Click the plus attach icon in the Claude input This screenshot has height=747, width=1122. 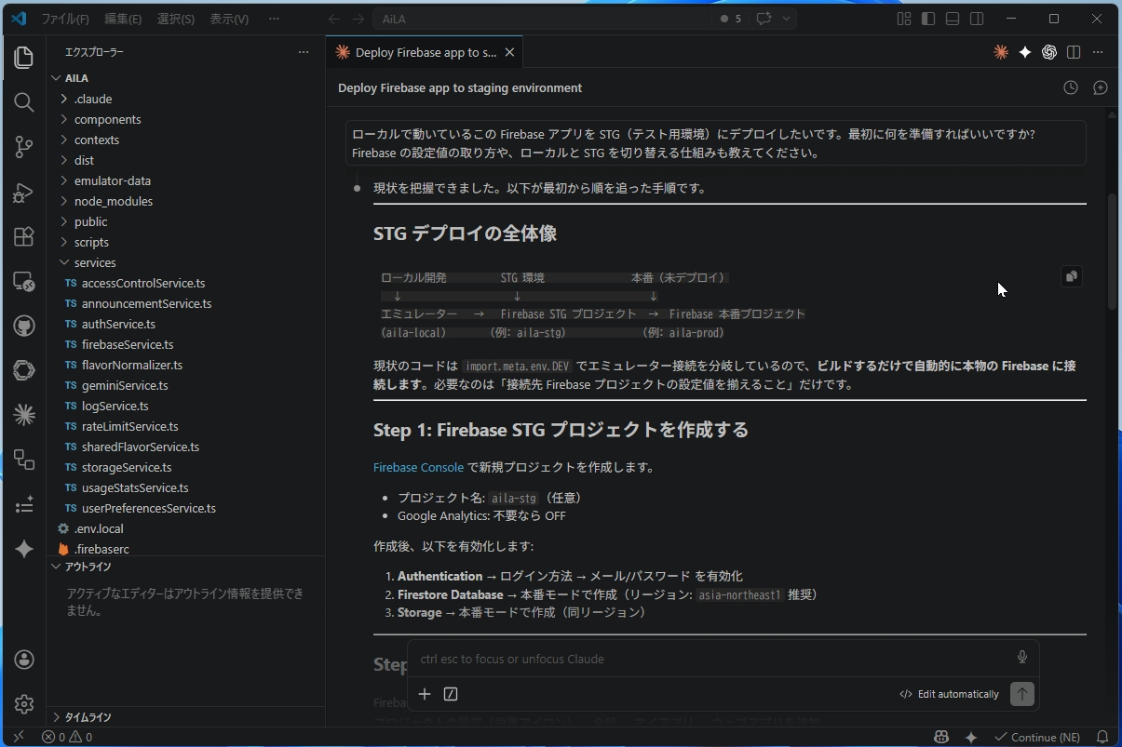click(425, 694)
